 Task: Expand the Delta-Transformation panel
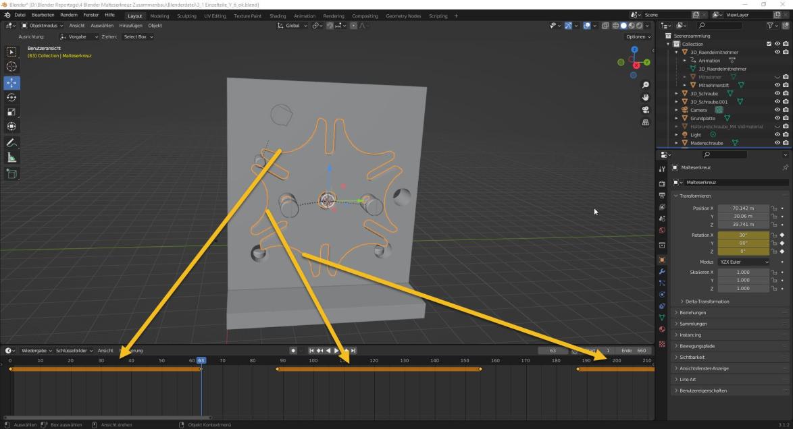(707, 302)
